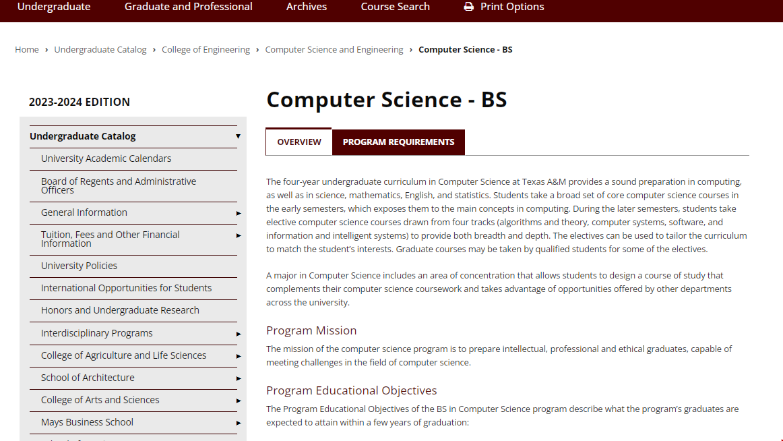
Task: Select Graduate and Professional in top bar
Action: pos(187,7)
